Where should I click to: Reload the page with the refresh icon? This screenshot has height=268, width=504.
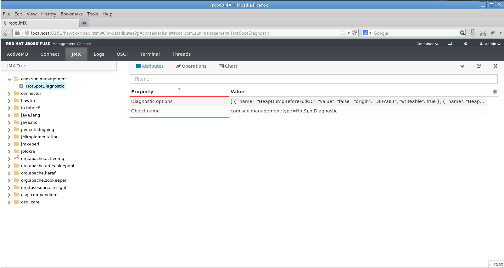tap(355, 33)
